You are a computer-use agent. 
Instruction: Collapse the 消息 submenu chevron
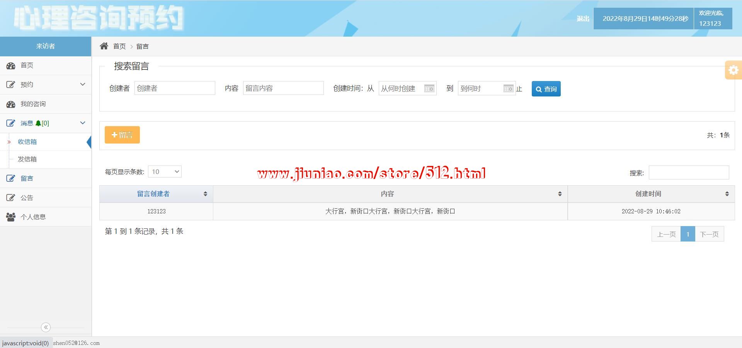(x=82, y=123)
